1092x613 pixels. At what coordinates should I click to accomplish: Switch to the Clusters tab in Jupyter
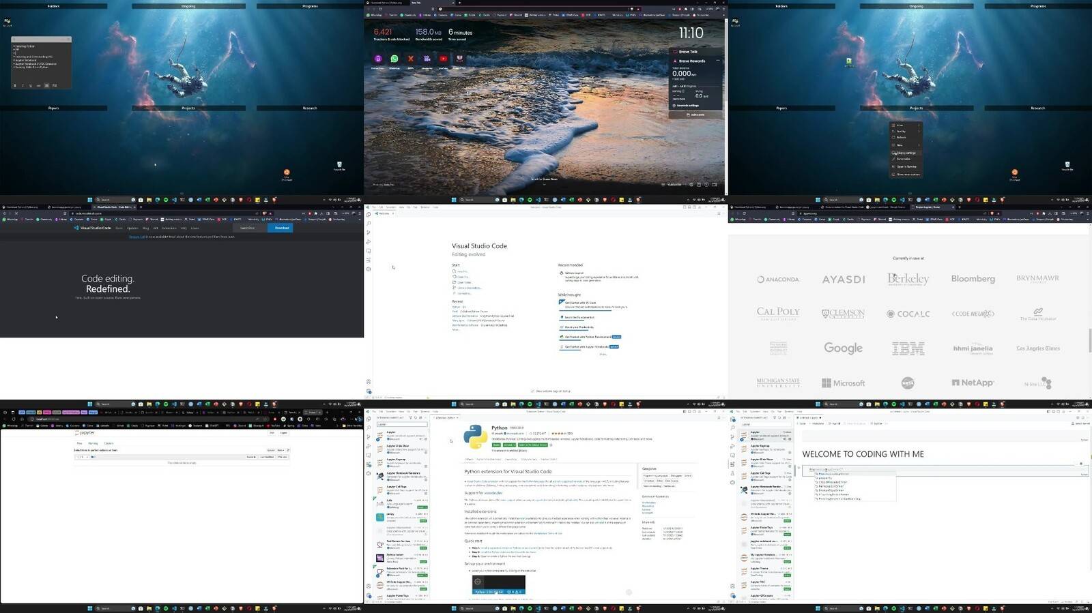109,443
